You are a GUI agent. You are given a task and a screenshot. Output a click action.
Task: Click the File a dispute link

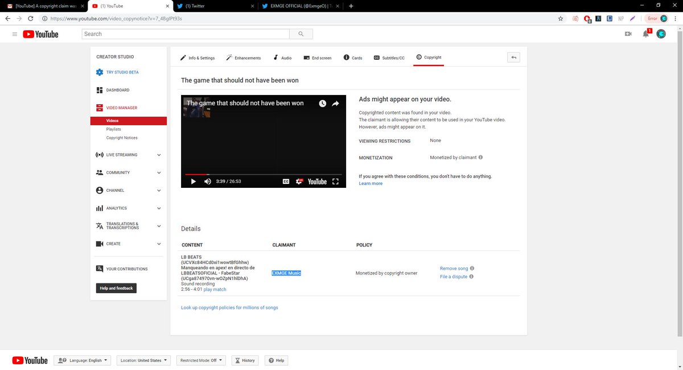[x=454, y=277]
